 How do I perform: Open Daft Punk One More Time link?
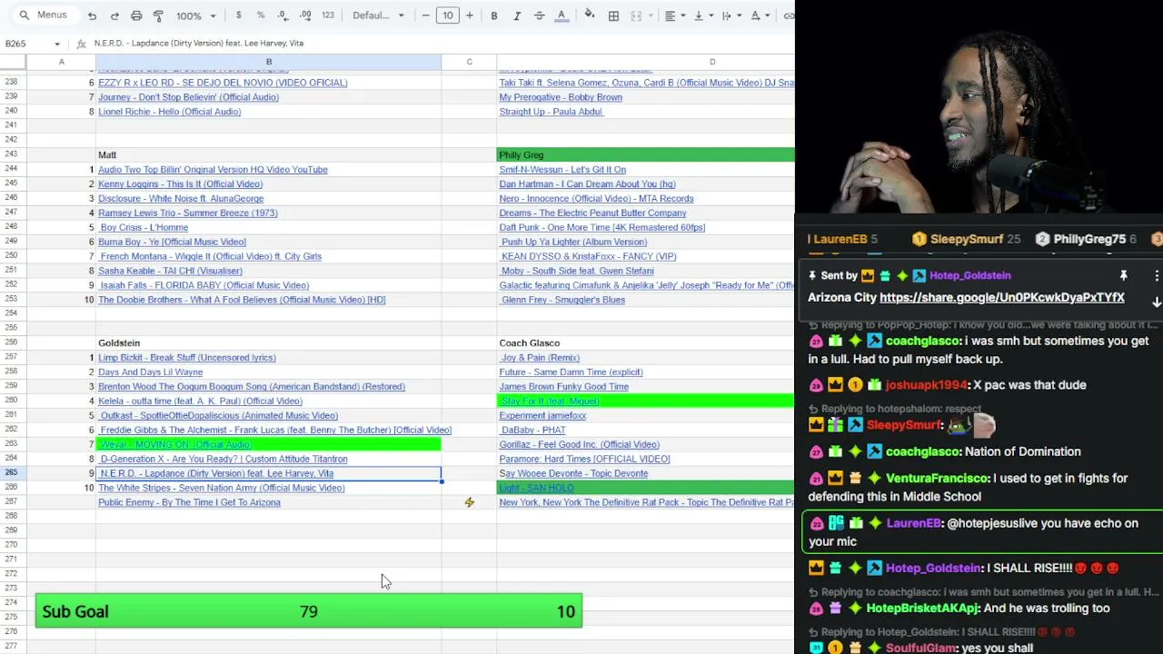pyautogui.click(x=602, y=228)
